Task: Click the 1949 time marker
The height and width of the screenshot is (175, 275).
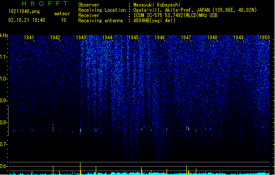Action: point(239,38)
